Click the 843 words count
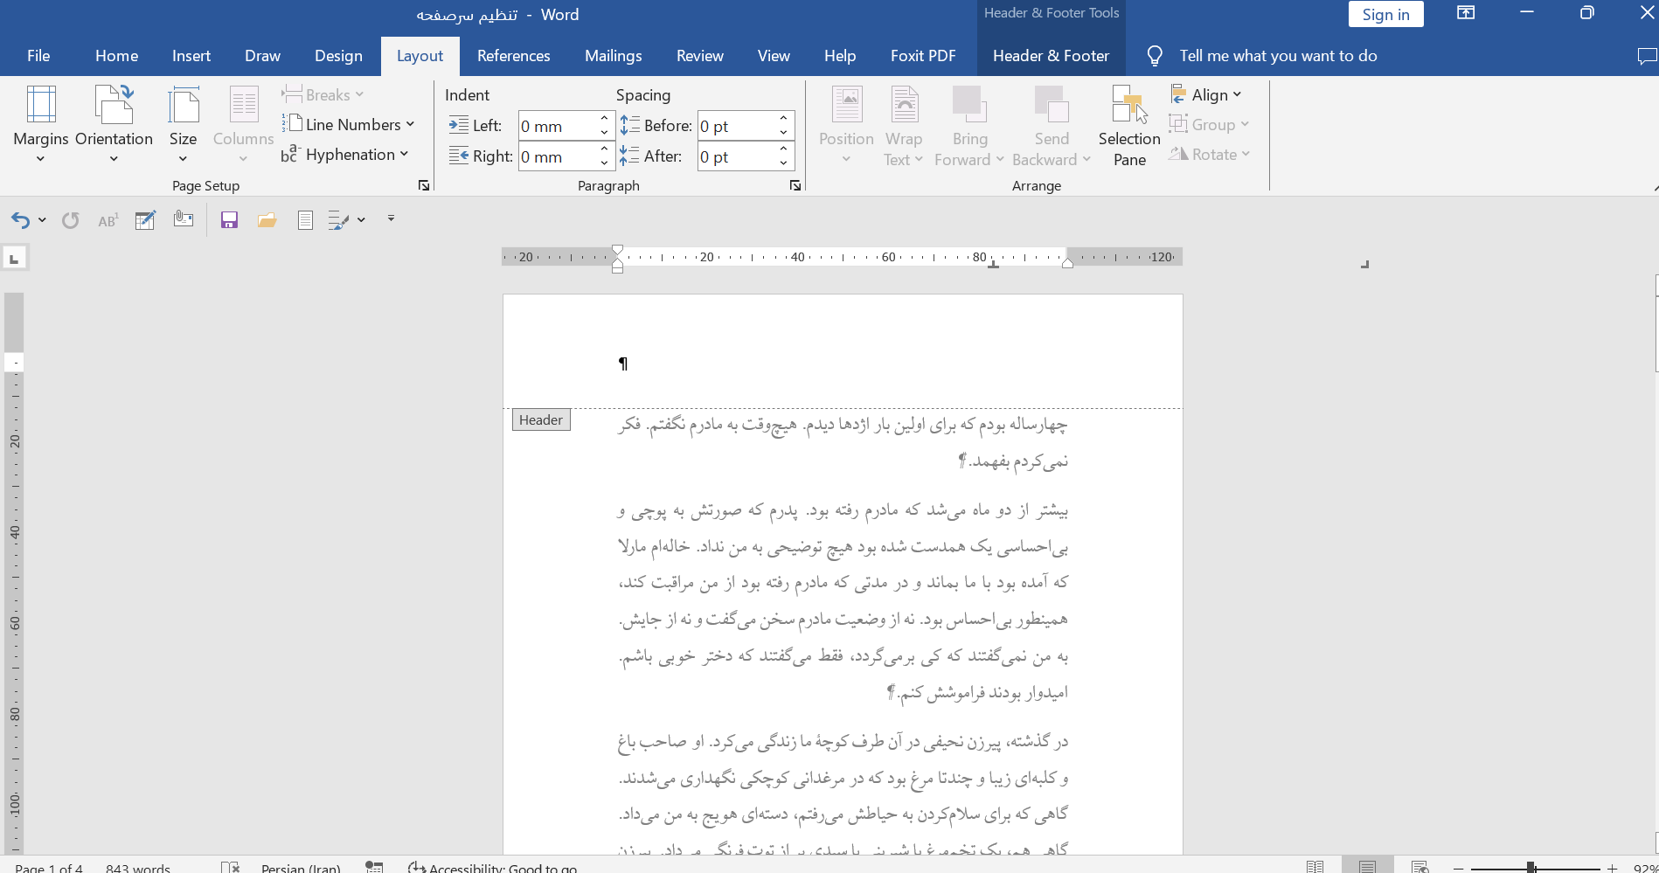This screenshot has height=873, width=1659. click(138, 867)
